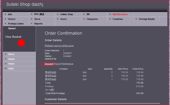Click the arrow icon next to Categories
This screenshot has width=170, height=105.
(x=84, y=19)
